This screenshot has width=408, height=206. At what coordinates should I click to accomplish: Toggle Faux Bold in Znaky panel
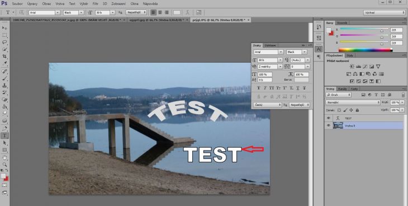tap(259, 88)
